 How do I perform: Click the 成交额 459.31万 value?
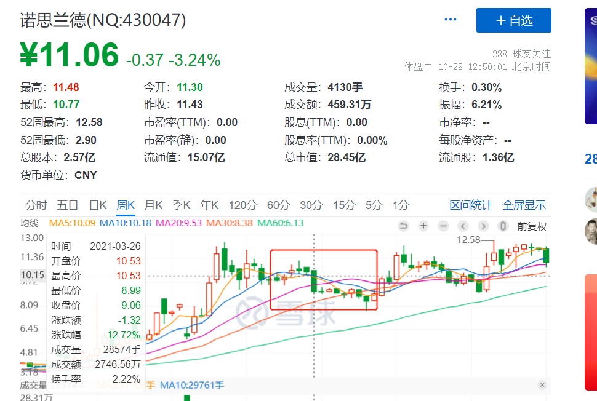click(x=349, y=105)
